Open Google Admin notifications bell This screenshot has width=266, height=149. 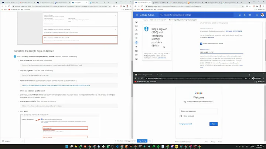[x=239, y=15]
